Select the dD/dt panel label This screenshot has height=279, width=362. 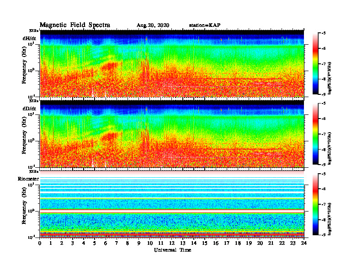(x=29, y=108)
